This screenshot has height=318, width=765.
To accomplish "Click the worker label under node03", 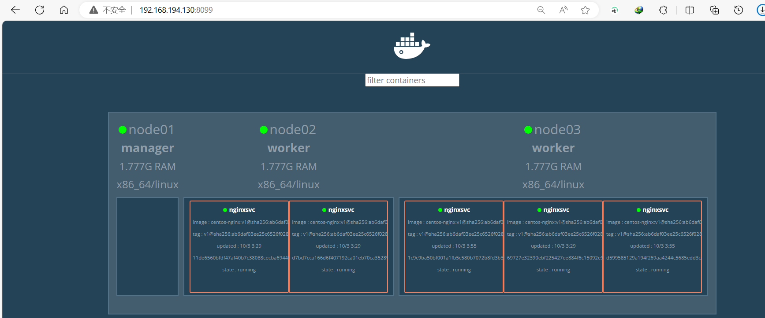I will [553, 148].
